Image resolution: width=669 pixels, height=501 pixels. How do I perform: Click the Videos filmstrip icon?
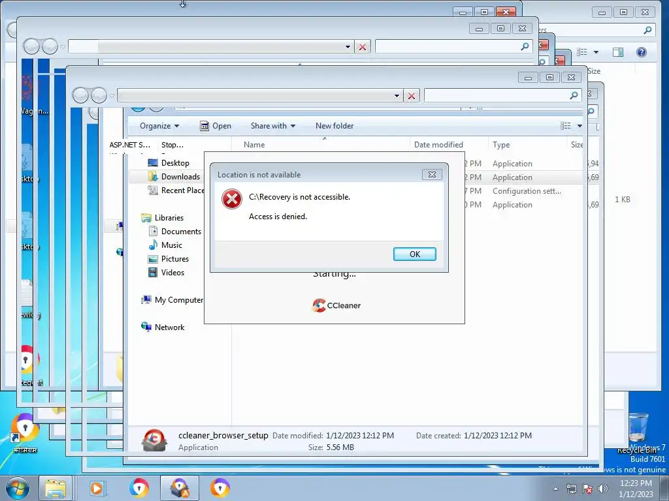tap(152, 272)
